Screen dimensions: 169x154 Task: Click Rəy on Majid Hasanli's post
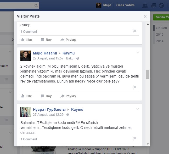click(46, 96)
